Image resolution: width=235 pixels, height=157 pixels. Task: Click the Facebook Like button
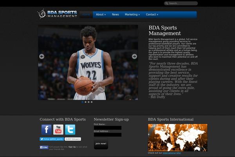pyautogui.click(x=44, y=148)
